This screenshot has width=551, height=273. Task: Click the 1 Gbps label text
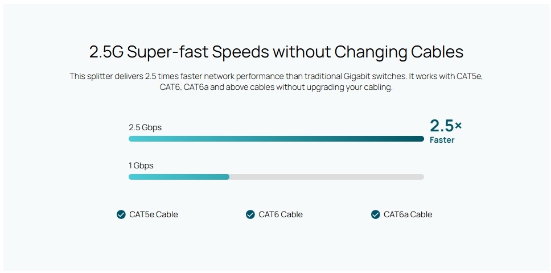point(141,166)
